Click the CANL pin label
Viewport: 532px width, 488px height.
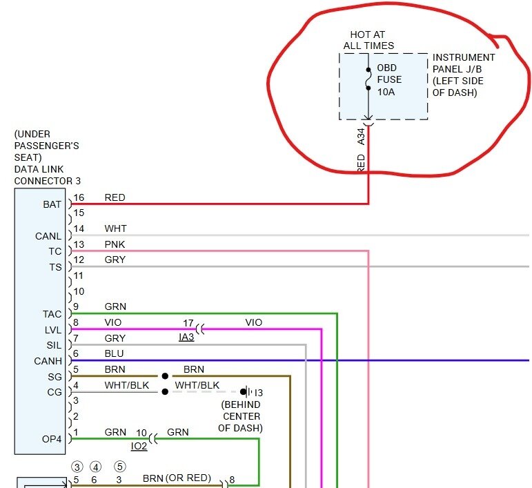click(48, 236)
